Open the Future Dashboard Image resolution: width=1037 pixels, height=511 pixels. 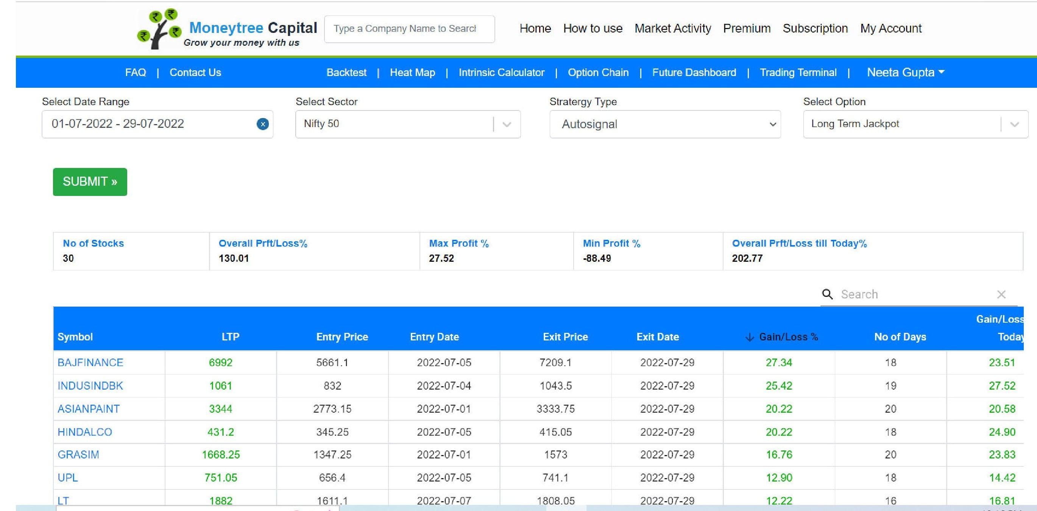point(694,72)
